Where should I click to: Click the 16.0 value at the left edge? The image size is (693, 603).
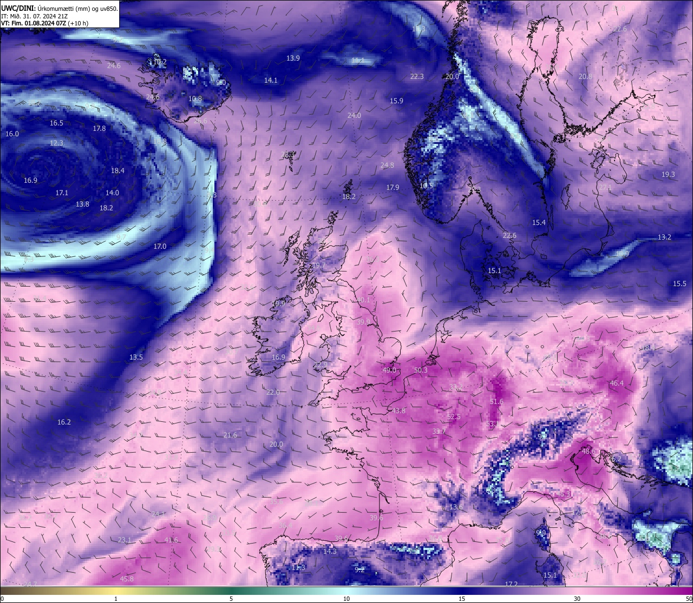[x=12, y=134]
